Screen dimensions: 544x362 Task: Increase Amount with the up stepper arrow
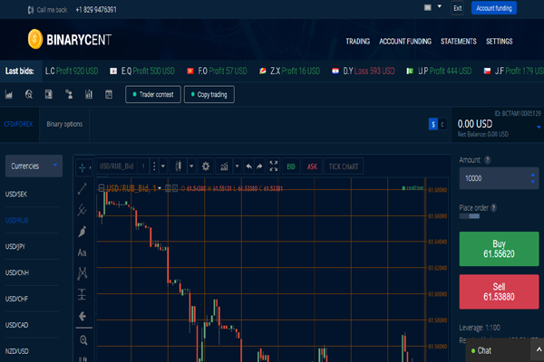tap(532, 175)
